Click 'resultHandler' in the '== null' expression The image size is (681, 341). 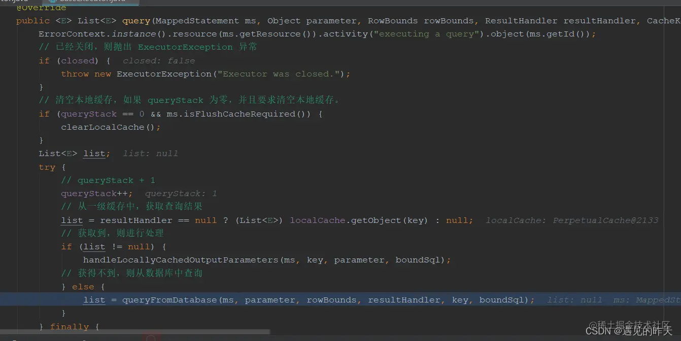[136, 220]
